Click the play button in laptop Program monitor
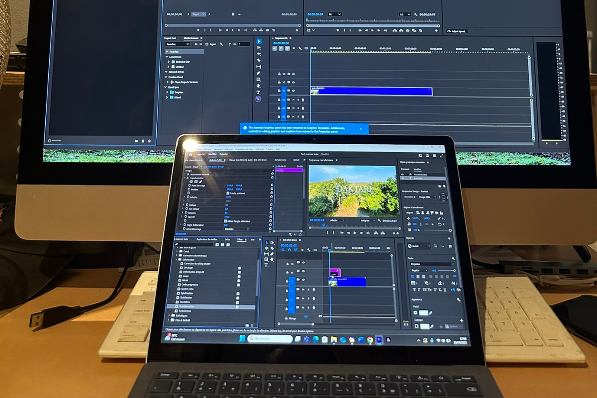 pos(354,232)
